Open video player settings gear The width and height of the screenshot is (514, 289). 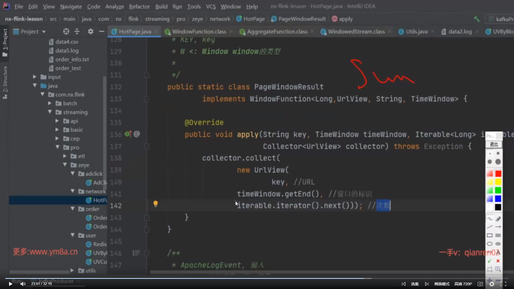pyautogui.click(x=492, y=284)
